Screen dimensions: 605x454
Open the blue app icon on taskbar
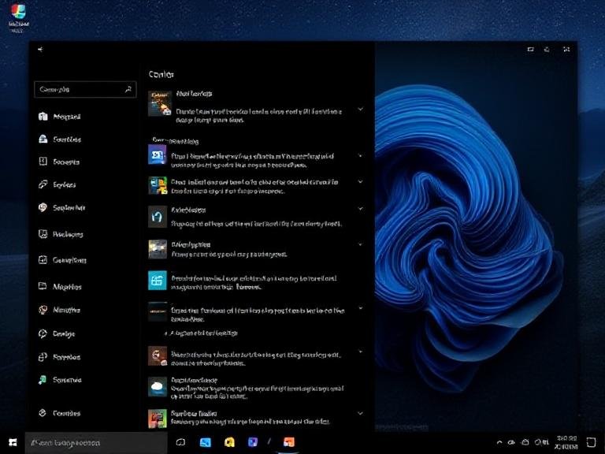click(x=206, y=442)
